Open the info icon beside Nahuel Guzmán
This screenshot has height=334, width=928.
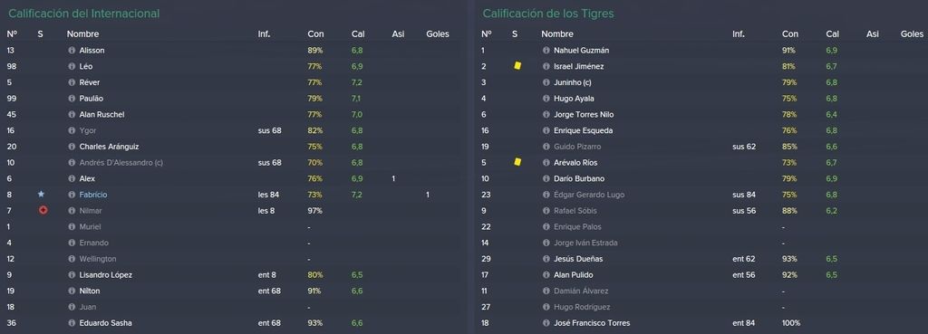point(546,51)
